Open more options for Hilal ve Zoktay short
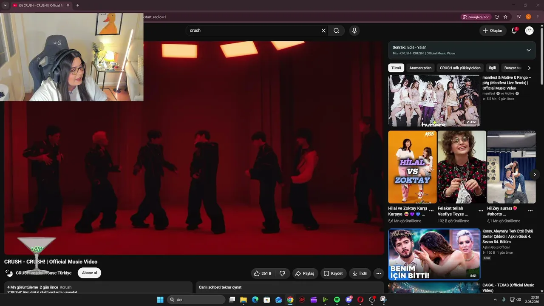The width and height of the screenshot is (544, 306). [x=431, y=211]
